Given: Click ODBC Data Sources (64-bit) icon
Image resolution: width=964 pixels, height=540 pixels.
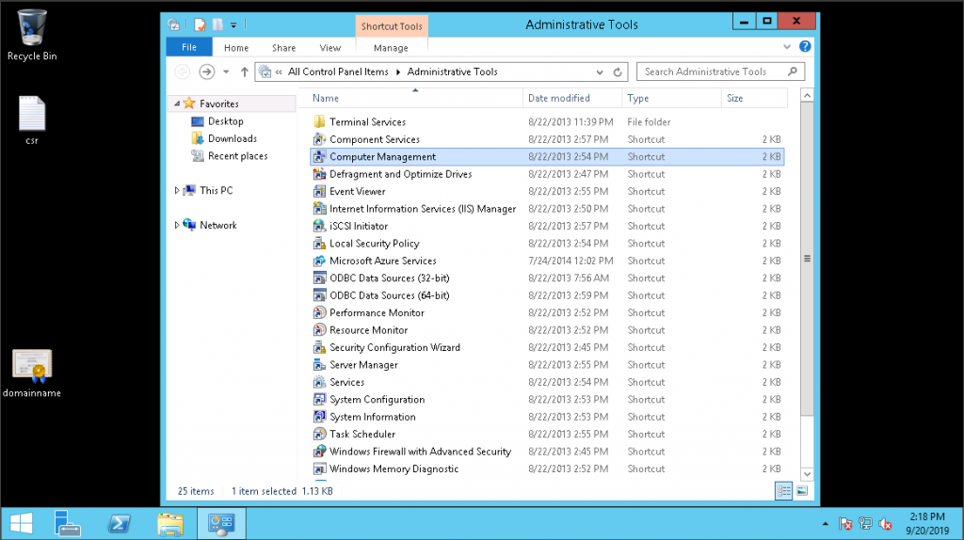Looking at the screenshot, I should tap(319, 294).
